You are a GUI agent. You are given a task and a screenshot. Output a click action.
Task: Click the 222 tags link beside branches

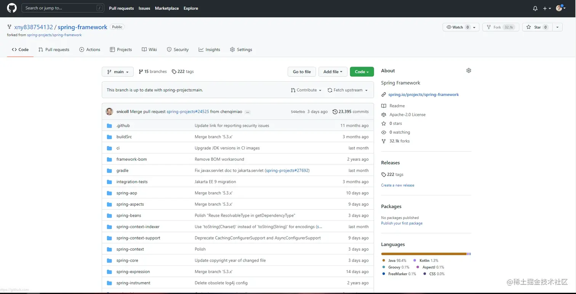tap(183, 72)
